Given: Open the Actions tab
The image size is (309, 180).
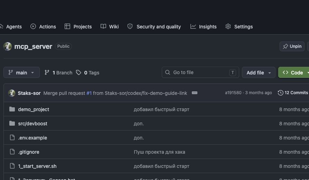Looking at the screenshot, I should click(x=43, y=27).
